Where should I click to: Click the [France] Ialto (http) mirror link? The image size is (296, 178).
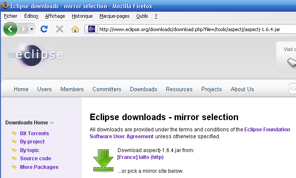pos(140,157)
